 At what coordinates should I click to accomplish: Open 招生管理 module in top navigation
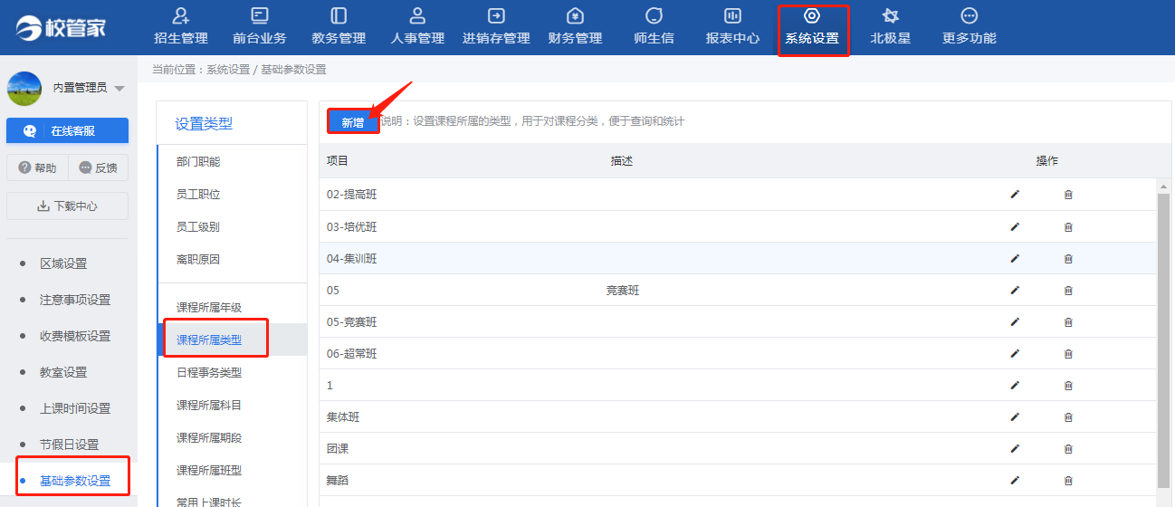point(181,26)
